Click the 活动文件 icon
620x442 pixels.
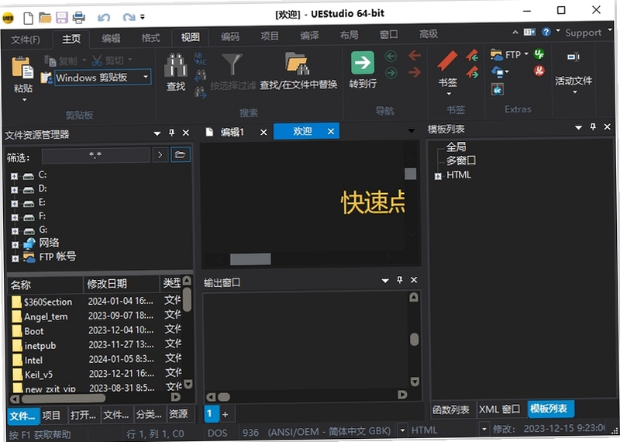coord(573,57)
